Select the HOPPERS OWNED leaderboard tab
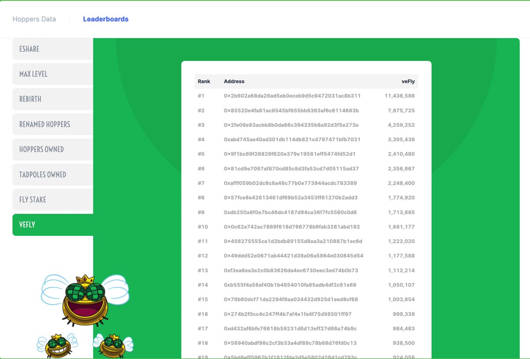This screenshot has width=530, height=359. (53, 149)
